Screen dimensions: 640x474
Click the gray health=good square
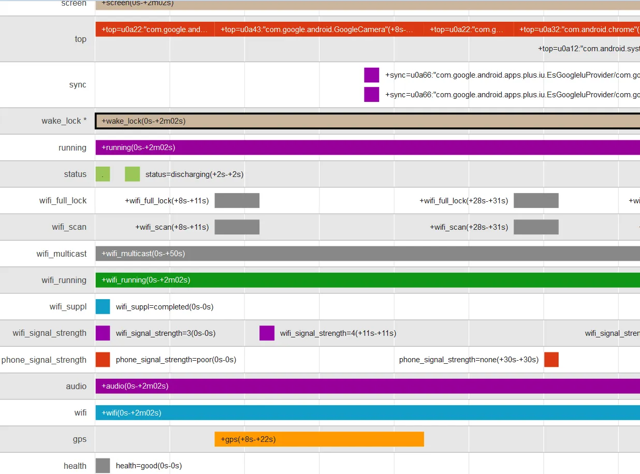pyautogui.click(x=103, y=466)
